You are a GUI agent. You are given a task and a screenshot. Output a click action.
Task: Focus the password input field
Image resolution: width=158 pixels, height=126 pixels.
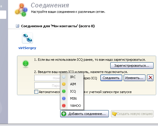[47, 86]
